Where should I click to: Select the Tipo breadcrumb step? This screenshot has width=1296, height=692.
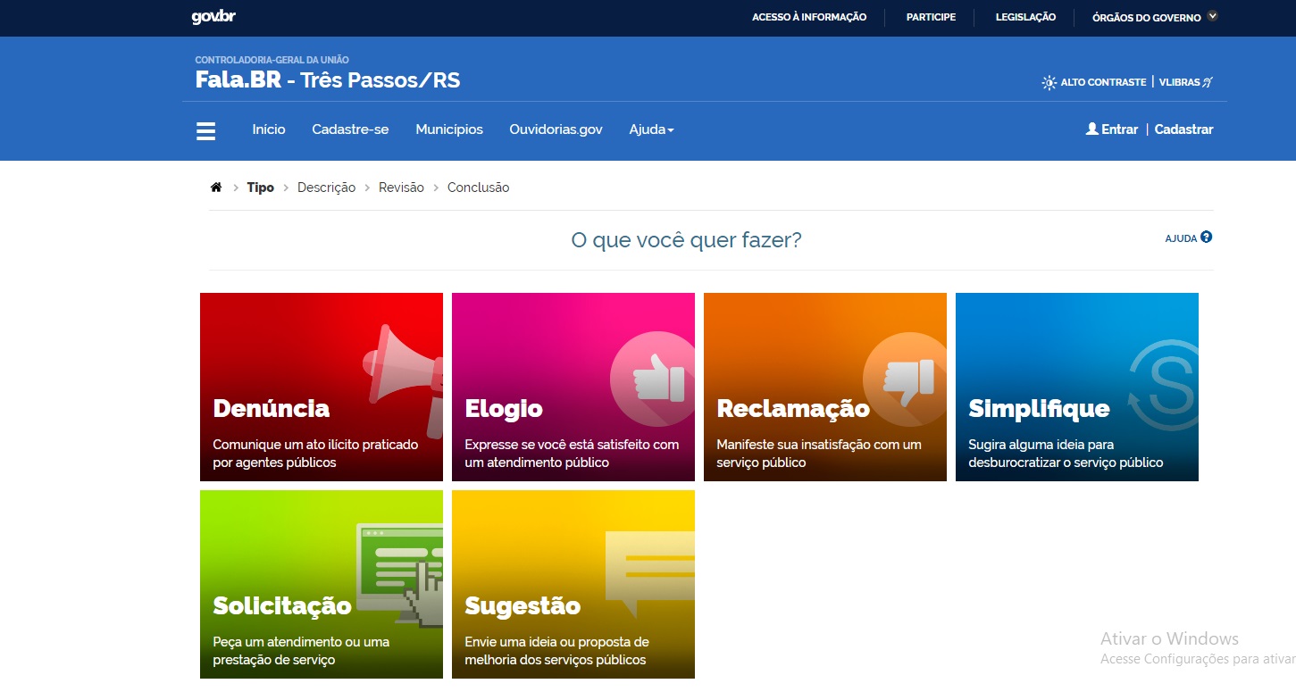[x=260, y=188]
